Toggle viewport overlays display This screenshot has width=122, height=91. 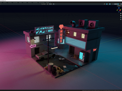110,4
